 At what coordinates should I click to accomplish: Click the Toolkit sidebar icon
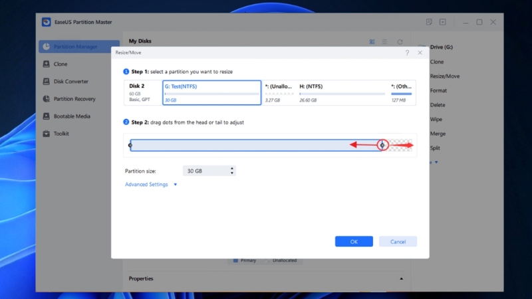[46, 134]
